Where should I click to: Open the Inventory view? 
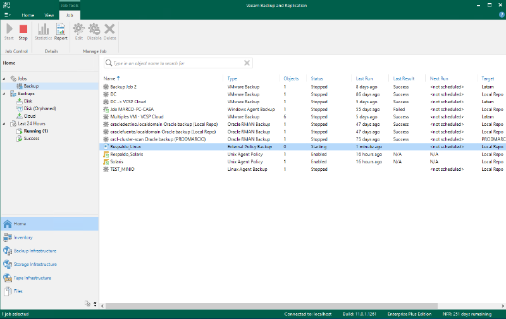pyautogui.click(x=50, y=237)
